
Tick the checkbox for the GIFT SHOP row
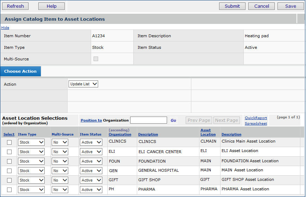(x=9, y=180)
